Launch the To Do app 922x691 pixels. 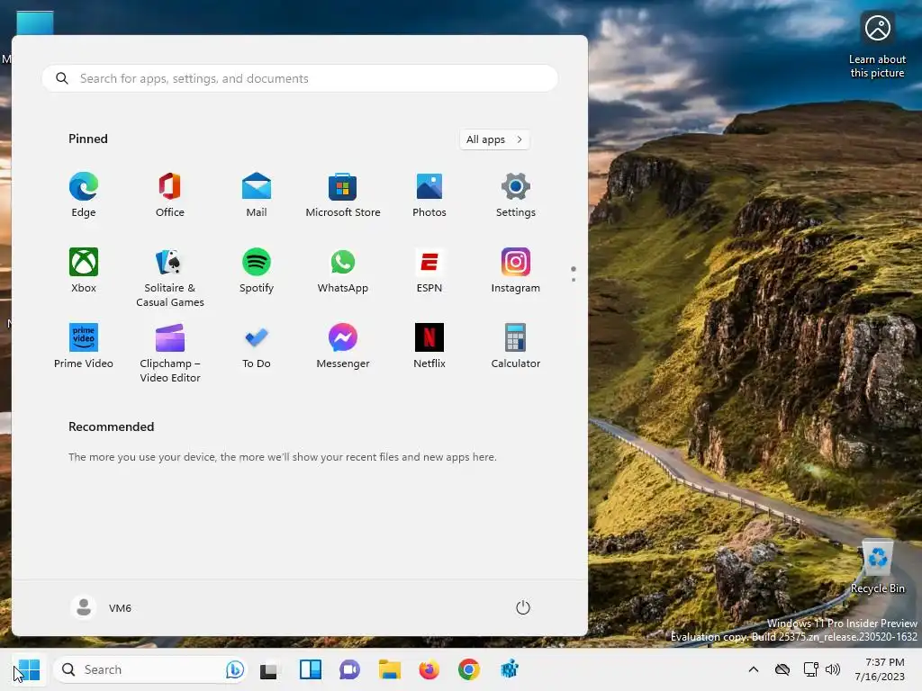click(x=257, y=346)
